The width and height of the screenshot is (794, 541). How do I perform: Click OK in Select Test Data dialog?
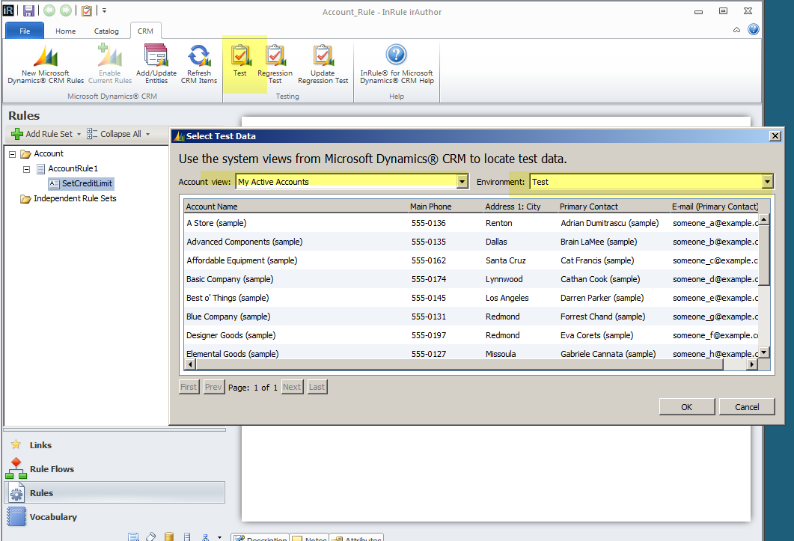coord(686,406)
